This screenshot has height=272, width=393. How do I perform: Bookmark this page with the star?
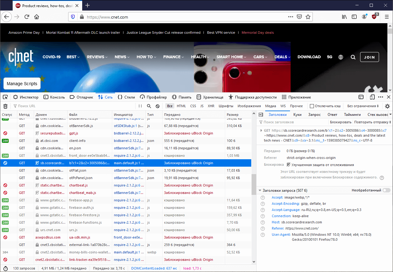[308, 17]
